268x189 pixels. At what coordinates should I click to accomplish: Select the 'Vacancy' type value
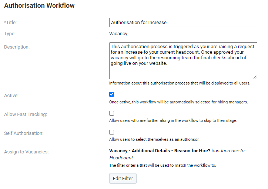(118, 34)
